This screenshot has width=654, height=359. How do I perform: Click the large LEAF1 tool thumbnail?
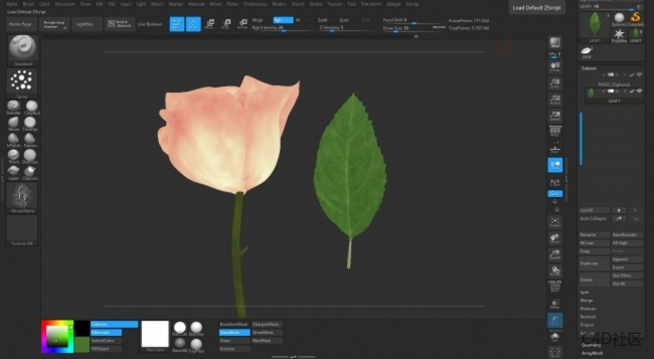595,26
